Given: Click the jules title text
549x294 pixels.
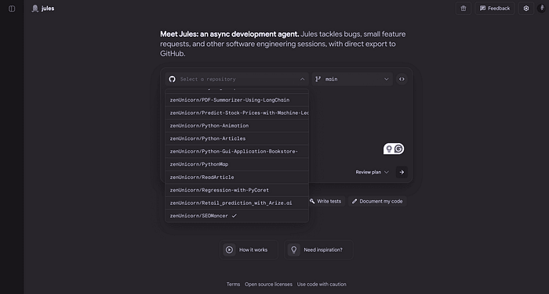Looking at the screenshot, I should coord(48,9).
